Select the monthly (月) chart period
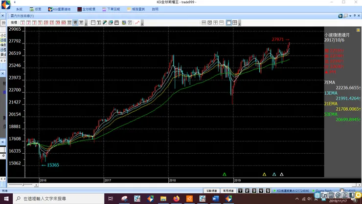The width and height of the screenshot is (362, 204). pyautogui.click(x=81, y=22)
